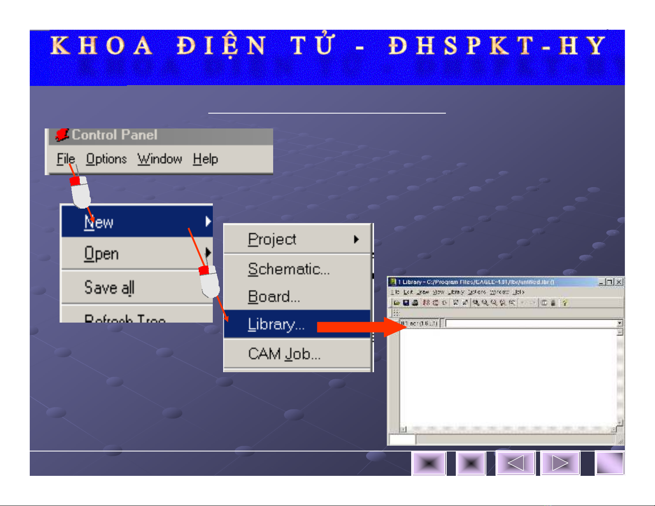Viewport: 655px width, 506px height.
Task: Expand the New submenu arrow
Action: coord(208,222)
